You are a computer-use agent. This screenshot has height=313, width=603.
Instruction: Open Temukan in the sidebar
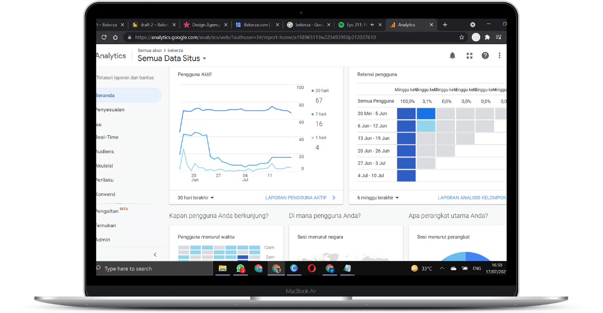[x=106, y=225]
